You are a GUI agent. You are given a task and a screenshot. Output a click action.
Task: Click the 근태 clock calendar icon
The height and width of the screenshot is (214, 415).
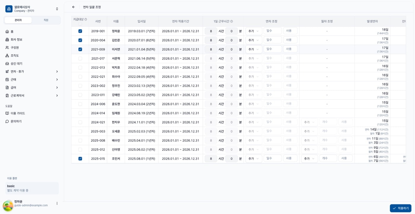7,79
